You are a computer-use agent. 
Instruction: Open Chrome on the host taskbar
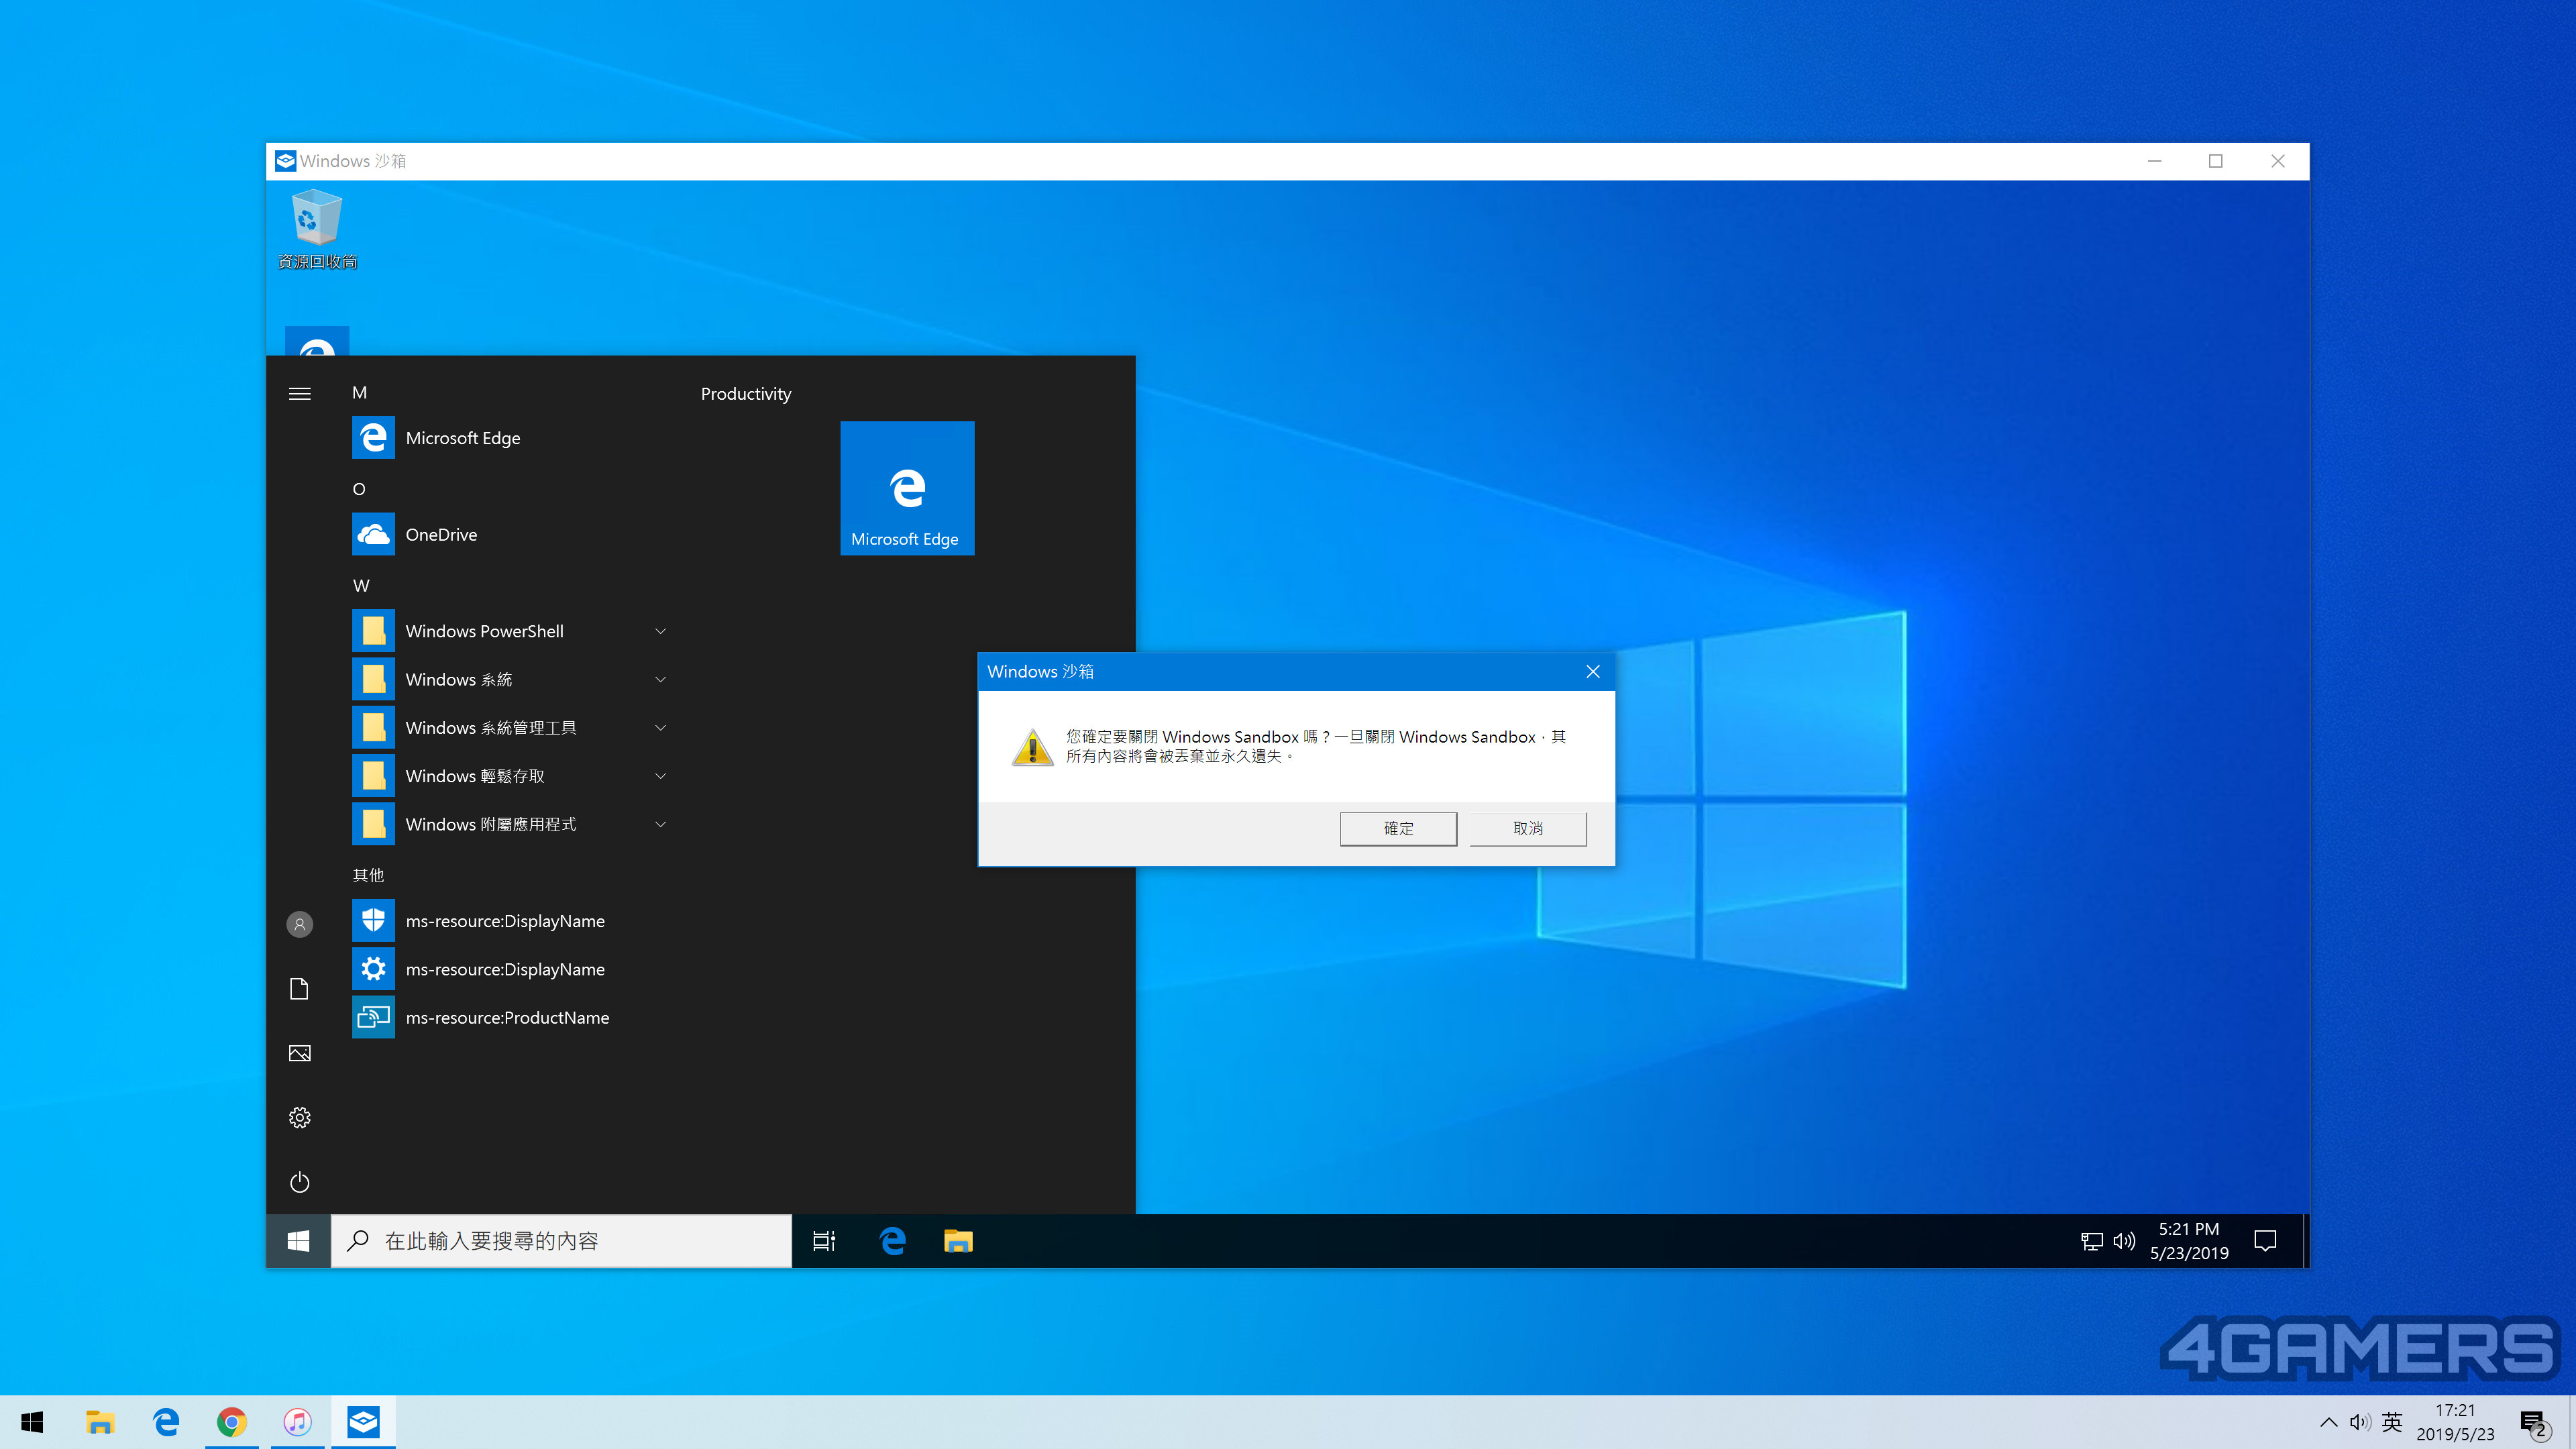coord(232,1422)
